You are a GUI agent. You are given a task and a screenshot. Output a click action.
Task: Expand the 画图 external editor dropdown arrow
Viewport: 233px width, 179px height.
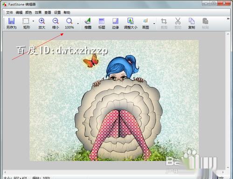coord(154,24)
